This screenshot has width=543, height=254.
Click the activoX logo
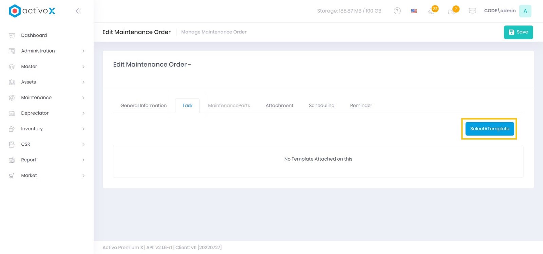[x=32, y=11]
